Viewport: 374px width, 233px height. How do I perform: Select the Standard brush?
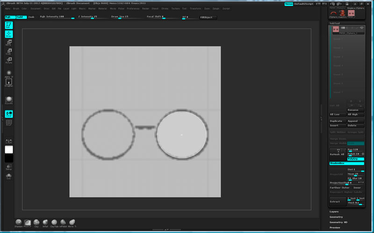[18, 223]
